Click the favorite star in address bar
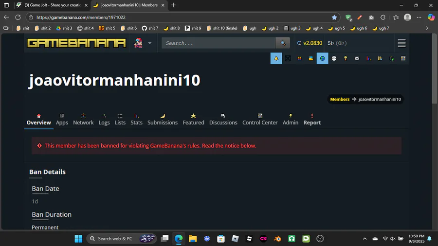This screenshot has height=246, width=438. [334, 18]
